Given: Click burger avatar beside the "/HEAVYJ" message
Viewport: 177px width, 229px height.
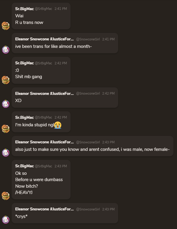Looking at the screenshot, I should [6, 196].
